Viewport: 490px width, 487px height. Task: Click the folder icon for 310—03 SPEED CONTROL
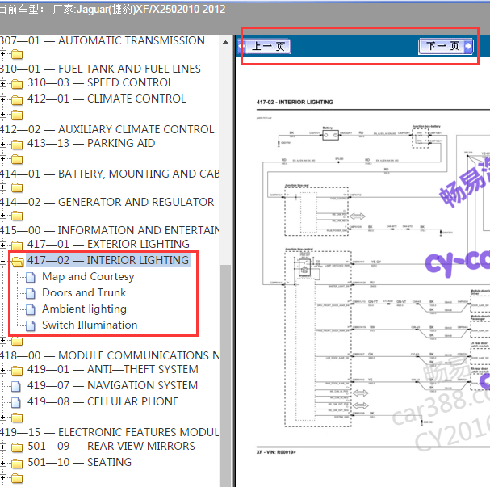tap(17, 84)
